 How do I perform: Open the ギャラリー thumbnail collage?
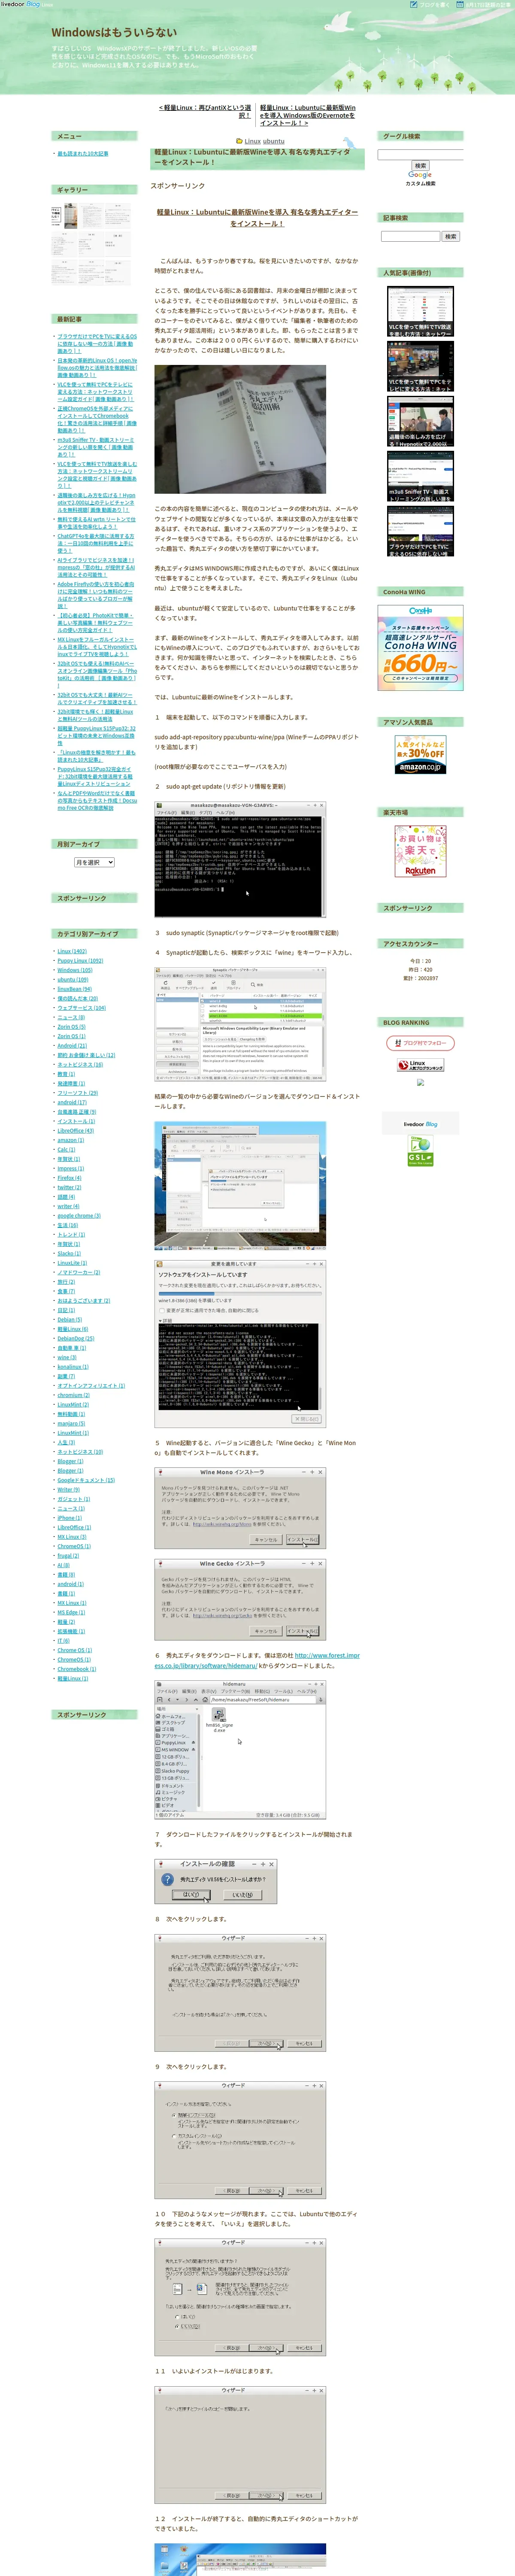tap(91, 243)
